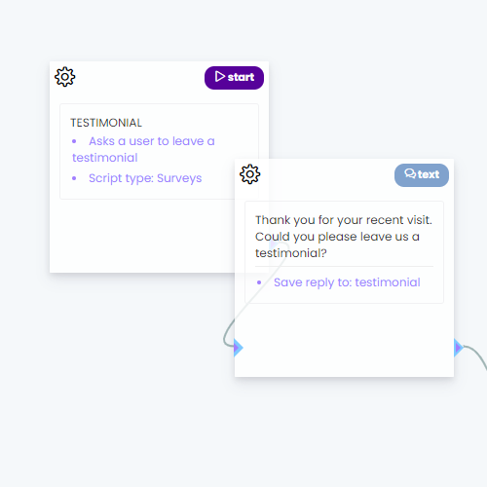Image resolution: width=487 pixels, height=487 pixels.
Task: Click the blue text type badge
Action: 422,175
